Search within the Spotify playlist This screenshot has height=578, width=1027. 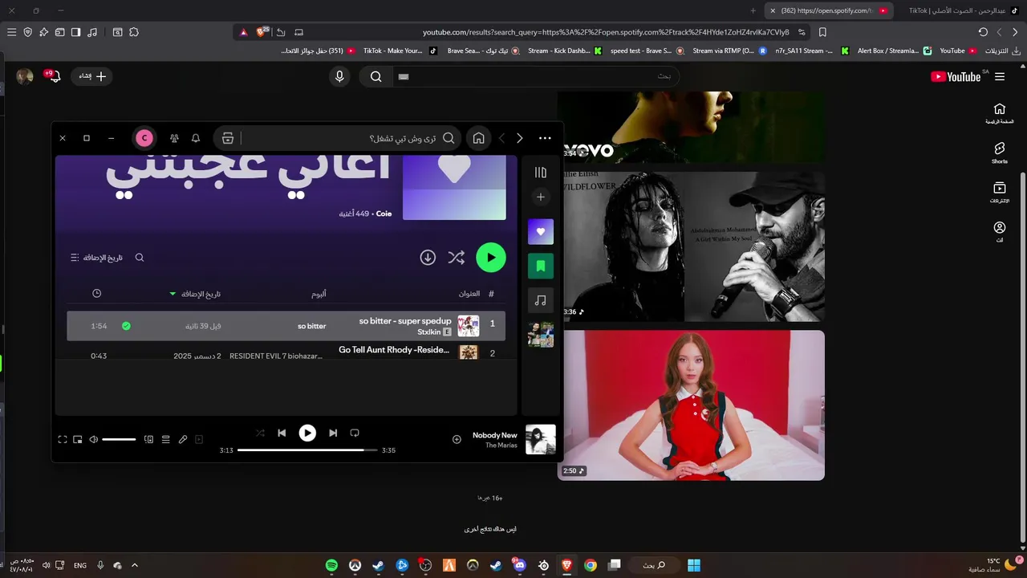point(140,258)
